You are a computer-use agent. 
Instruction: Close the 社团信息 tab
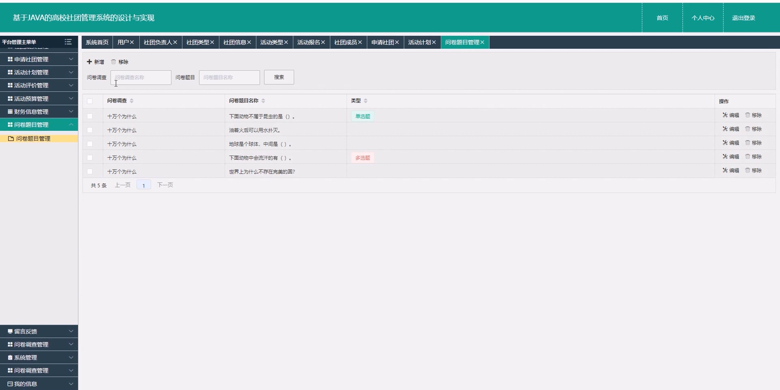pyautogui.click(x=249, y=42)
